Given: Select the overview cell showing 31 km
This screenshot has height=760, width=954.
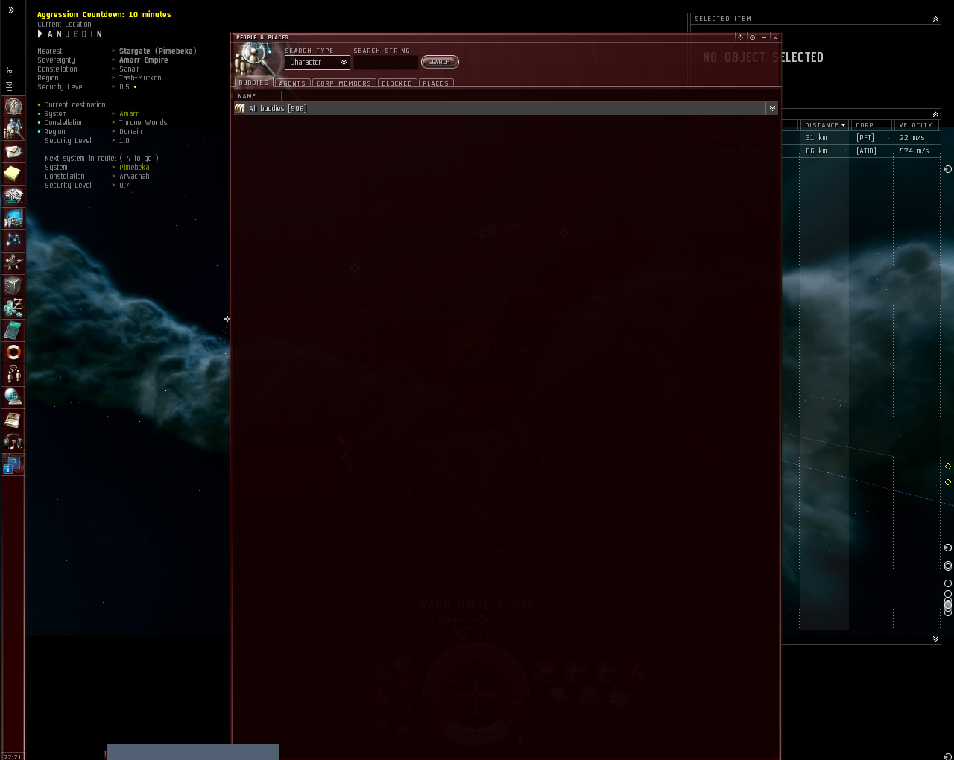Looking at the screenshot, I should pos(816,138).
